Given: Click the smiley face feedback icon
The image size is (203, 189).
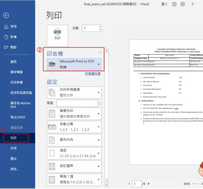Looking at the screenshot, I should point(174,4).
